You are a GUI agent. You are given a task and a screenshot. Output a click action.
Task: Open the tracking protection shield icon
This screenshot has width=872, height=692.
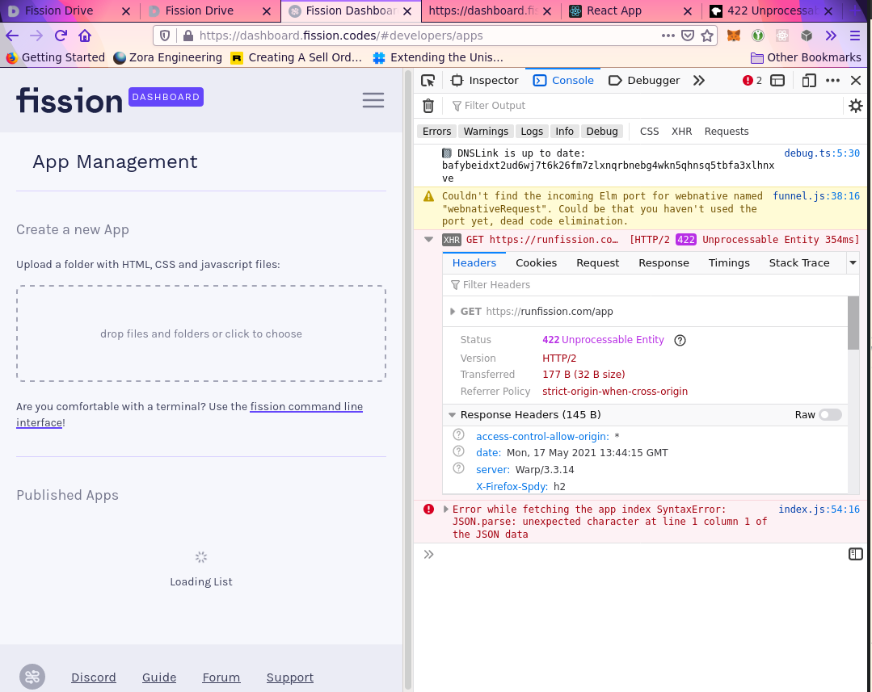point(165,36)
